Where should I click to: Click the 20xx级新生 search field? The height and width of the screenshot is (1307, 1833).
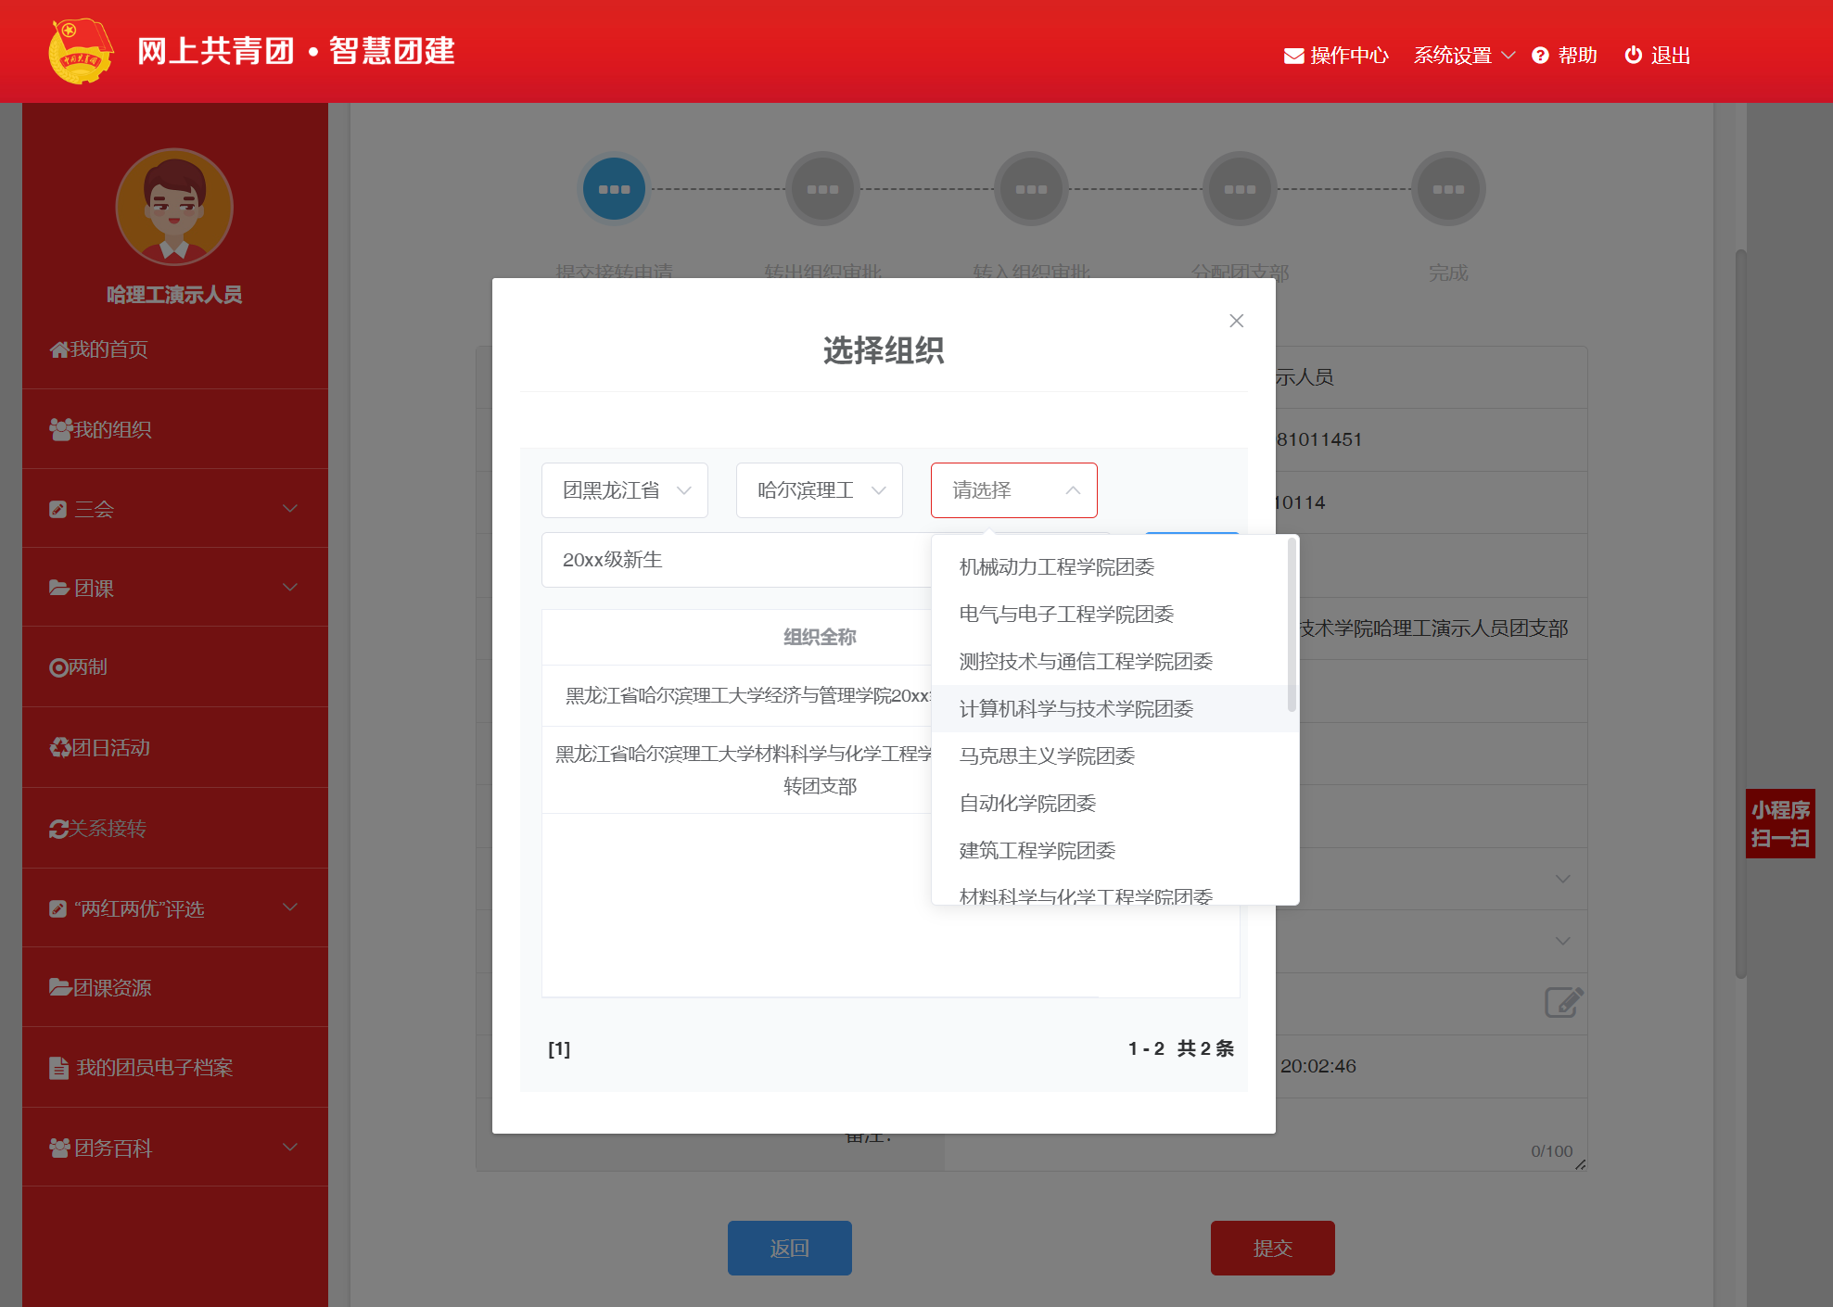tap(732, 560)
